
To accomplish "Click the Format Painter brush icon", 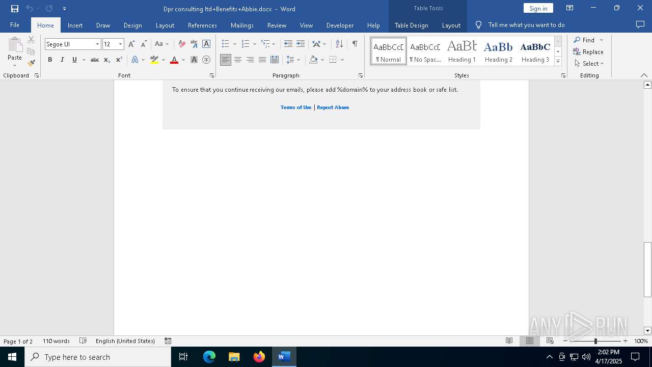I will tap(31, 63).
